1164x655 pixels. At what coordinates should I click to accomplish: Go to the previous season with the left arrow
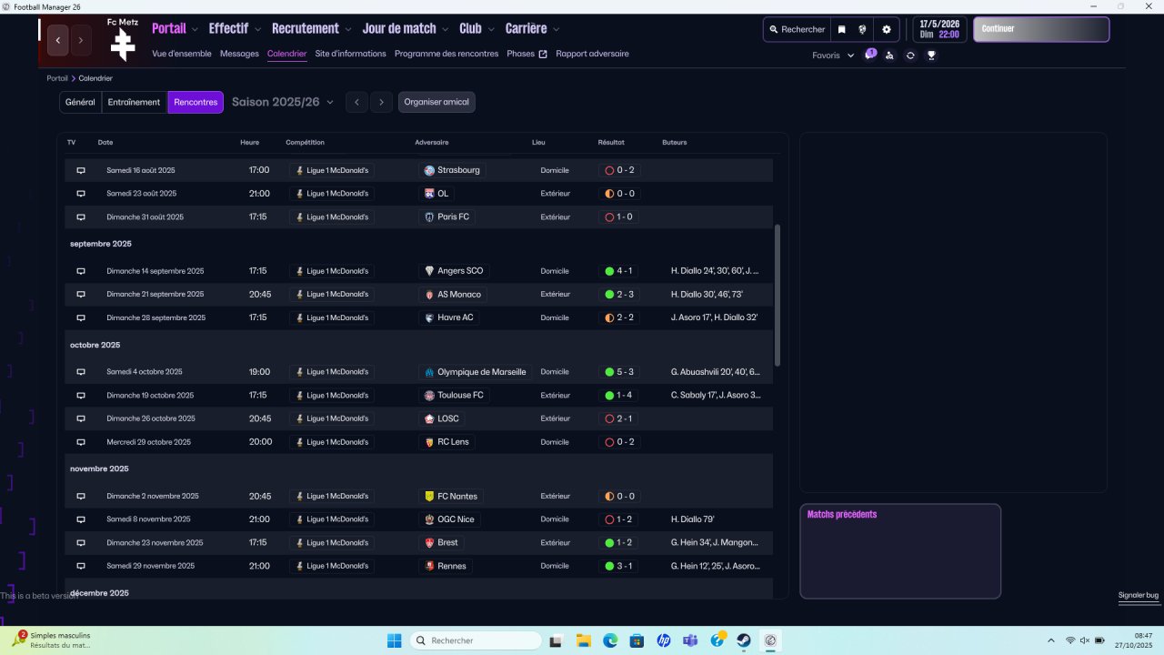[357, 102]
